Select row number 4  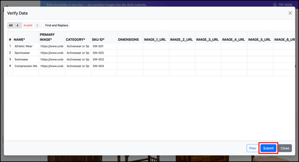click(x=10, y=66)
